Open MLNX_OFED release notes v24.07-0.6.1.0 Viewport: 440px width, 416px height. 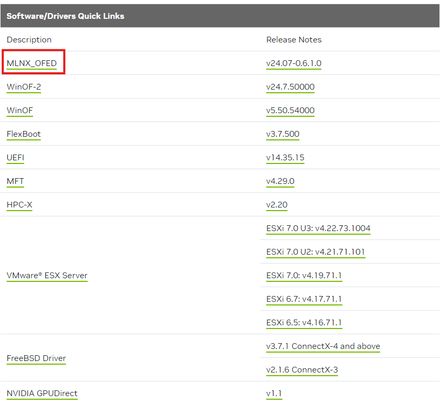[294, 63]
